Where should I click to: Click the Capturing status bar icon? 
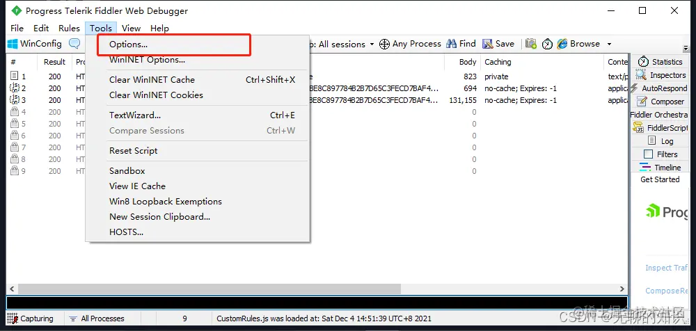coord(13,318)
